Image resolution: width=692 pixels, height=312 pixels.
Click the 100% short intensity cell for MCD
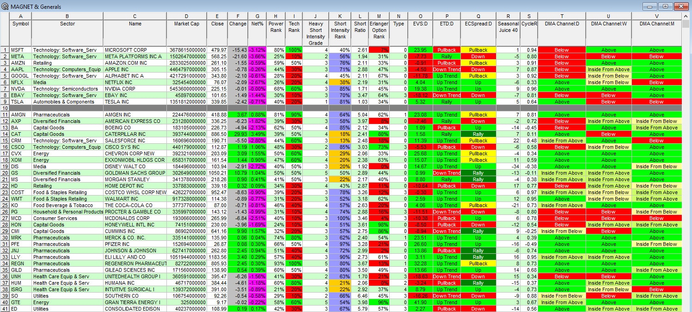click(x=340, y=218)
